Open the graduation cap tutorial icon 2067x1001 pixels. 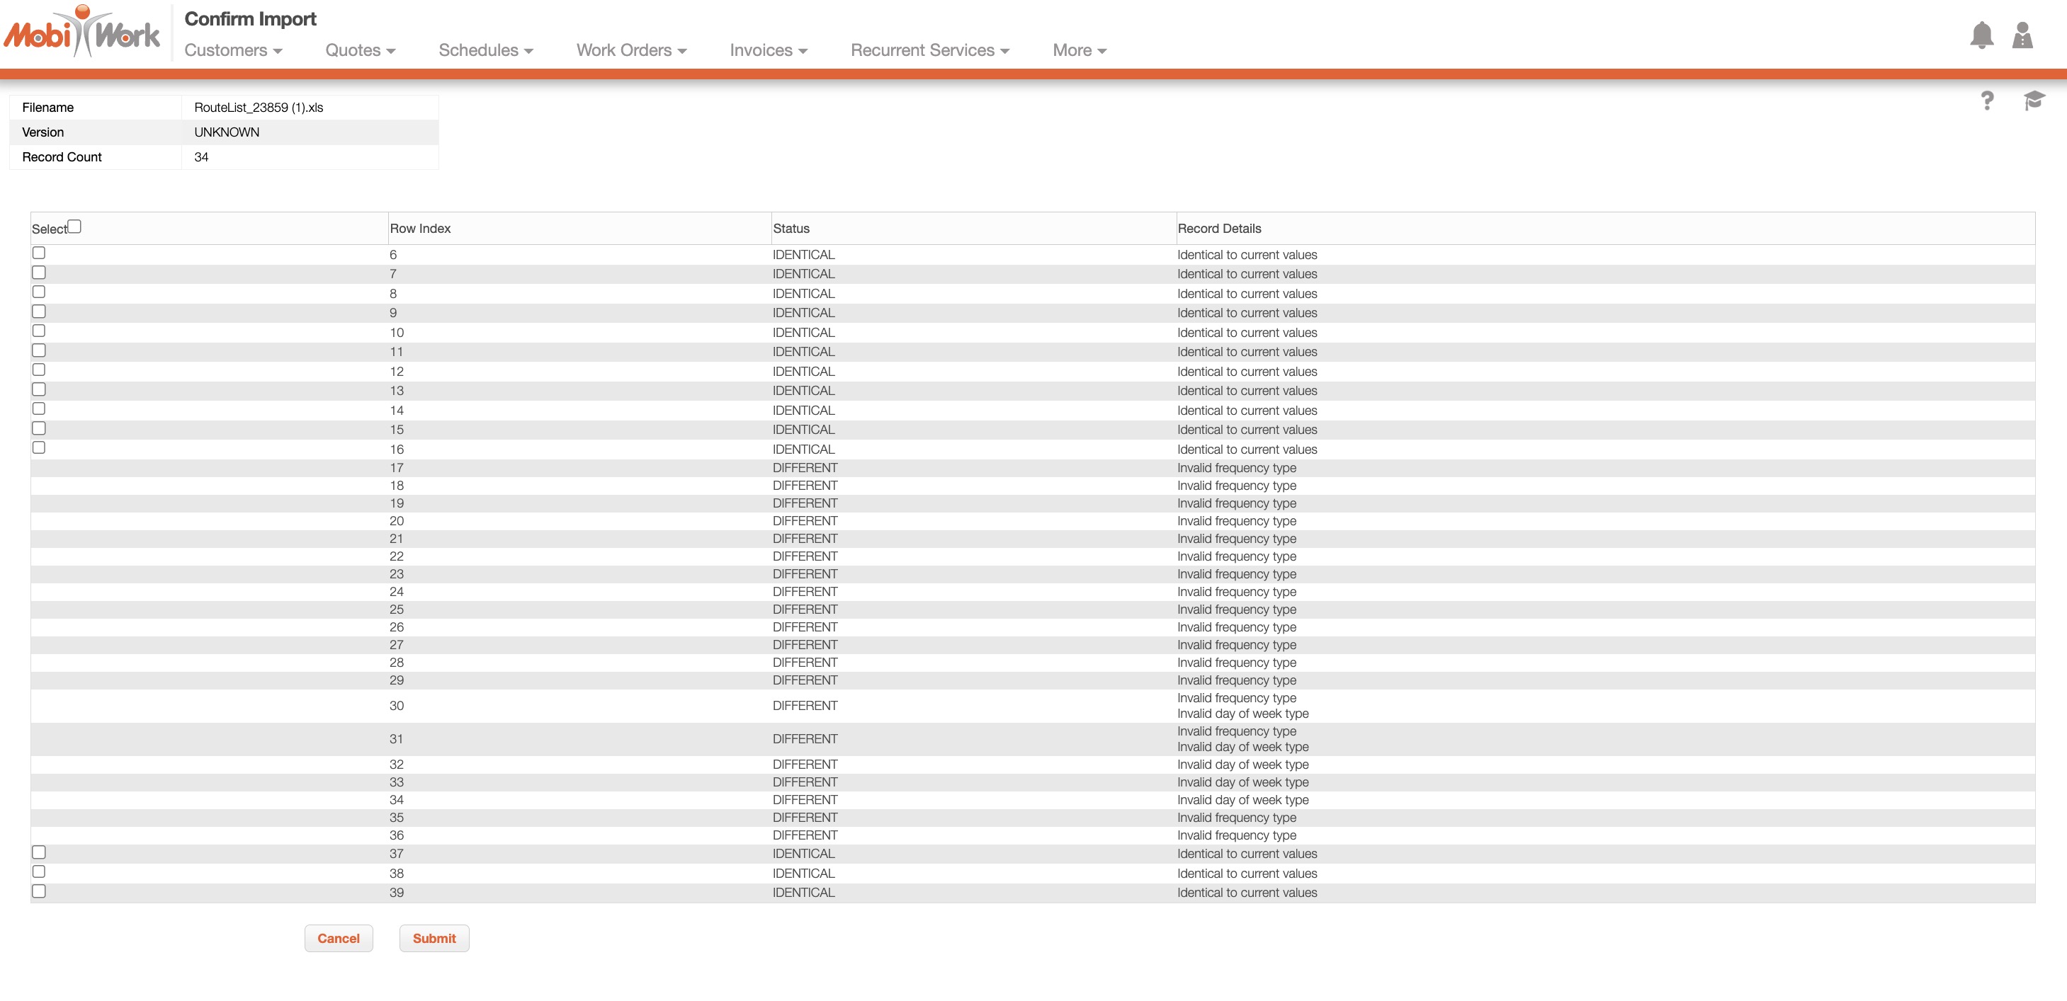2033,101
